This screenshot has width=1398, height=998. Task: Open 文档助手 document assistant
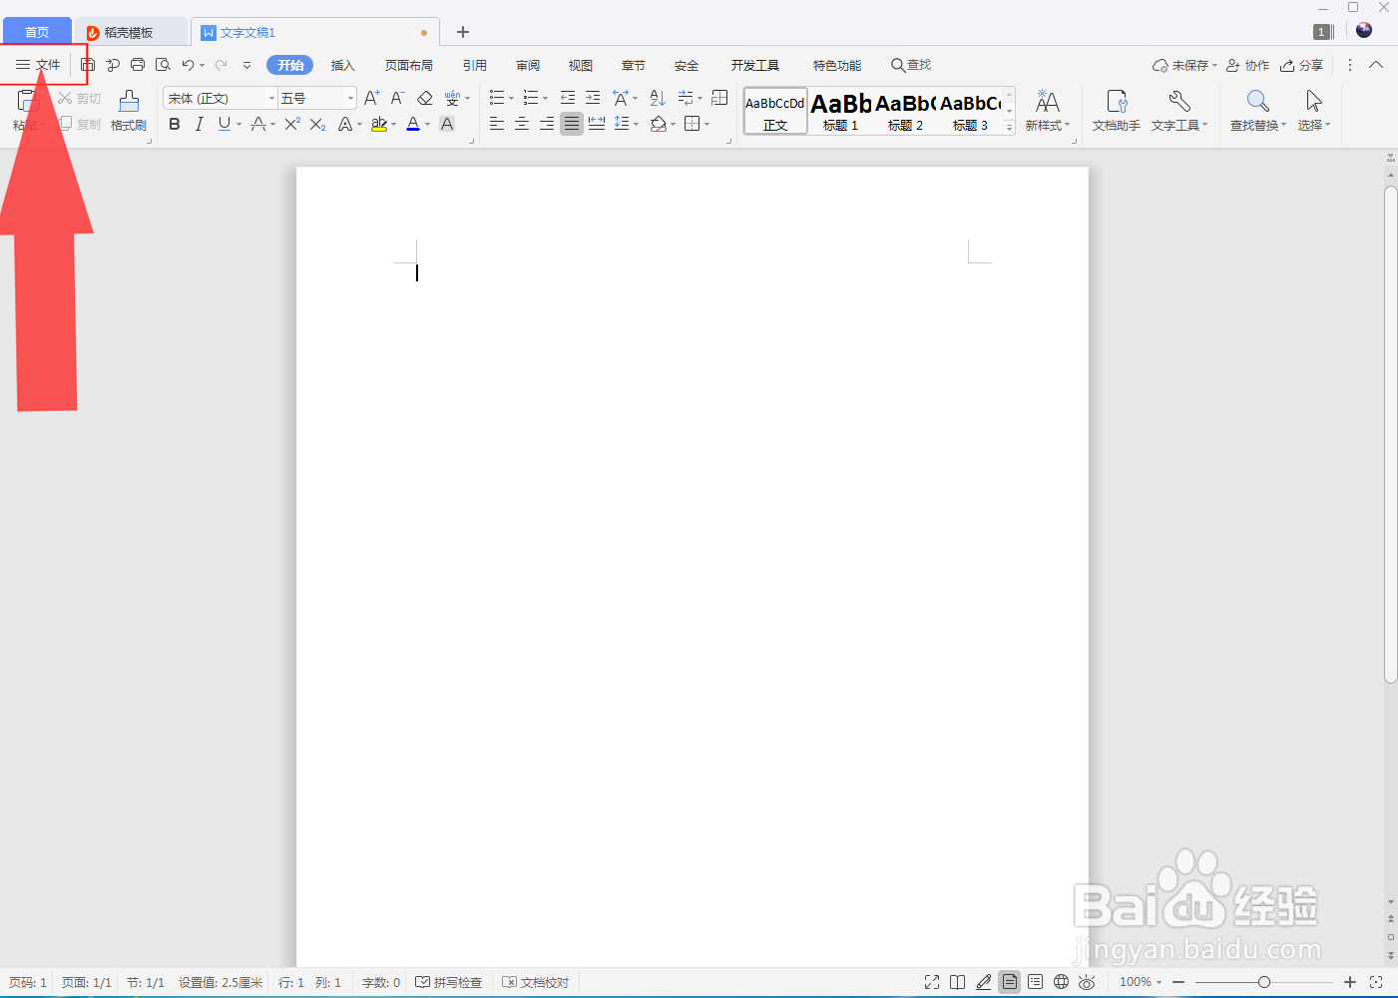click(x=1117, y=111)
